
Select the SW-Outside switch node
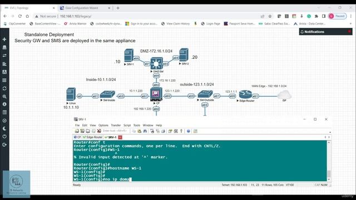pos(205,94)
